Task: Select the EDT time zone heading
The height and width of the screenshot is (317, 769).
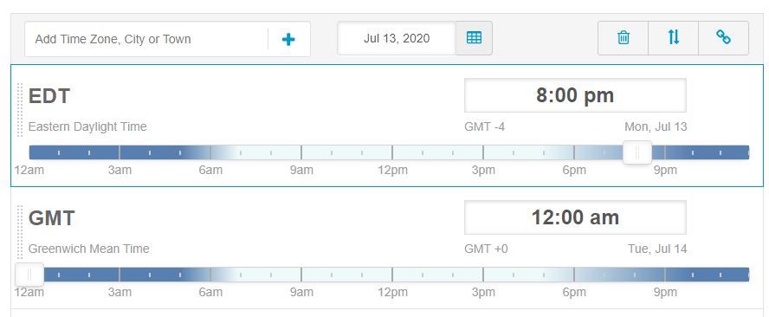Action: pyautogui.click(x=49, y=95)
